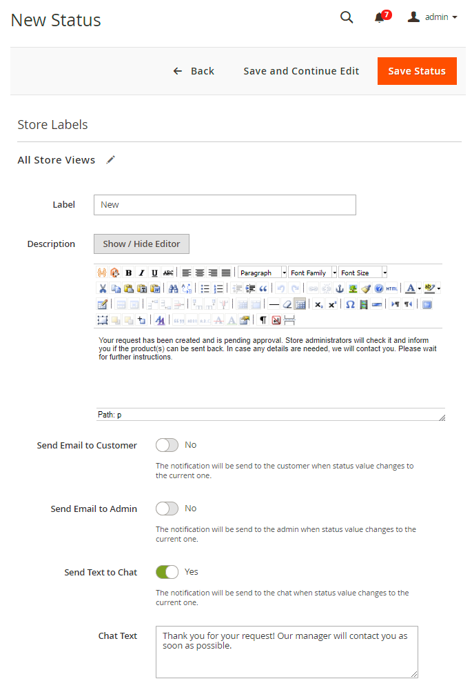Screen dimensions: 472x690
Task: Click into the Chat Text textarea
Action: pyautogui.click(x=287, y=652)
